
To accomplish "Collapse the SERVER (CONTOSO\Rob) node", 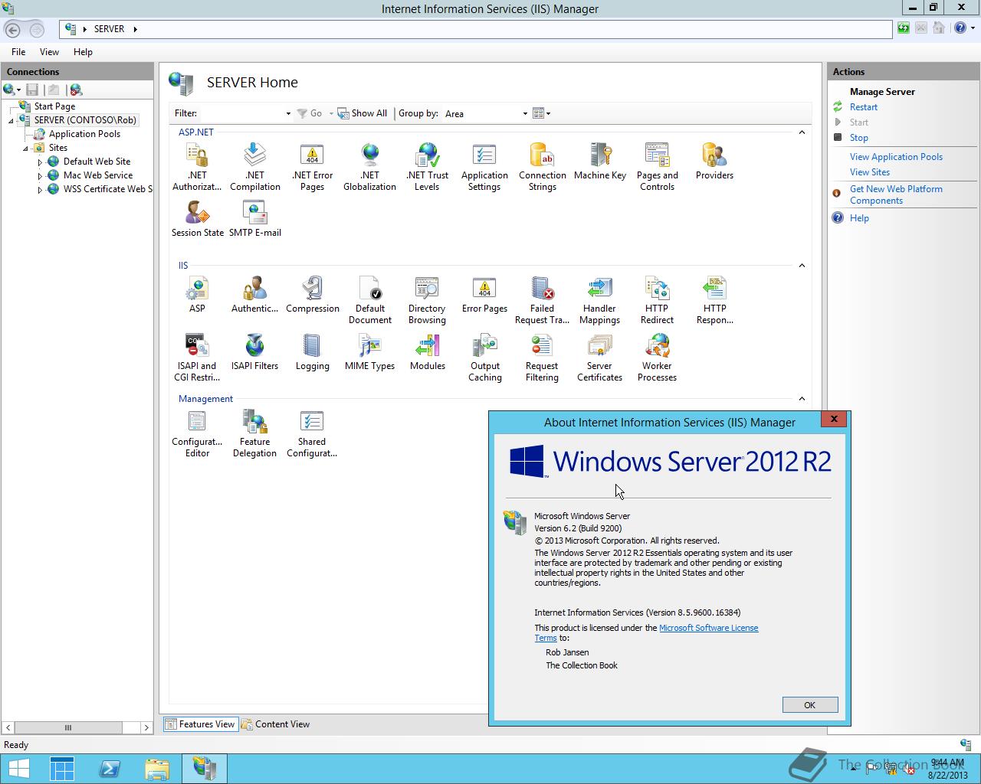I will click(x=11, y=121).
